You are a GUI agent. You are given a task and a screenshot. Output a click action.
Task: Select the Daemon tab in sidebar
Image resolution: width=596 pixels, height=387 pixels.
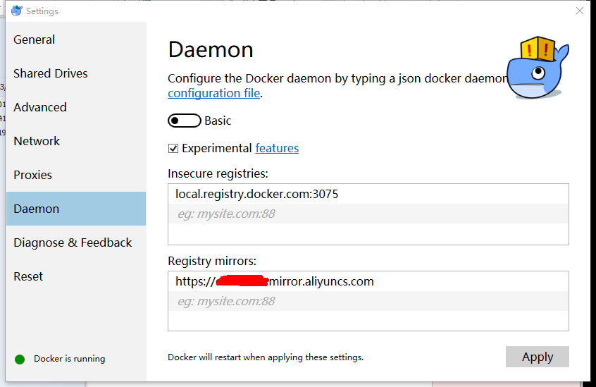[37, 209]
